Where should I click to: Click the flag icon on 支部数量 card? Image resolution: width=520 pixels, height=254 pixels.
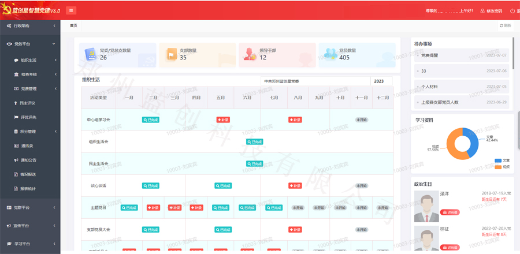[x=172, y=54]
